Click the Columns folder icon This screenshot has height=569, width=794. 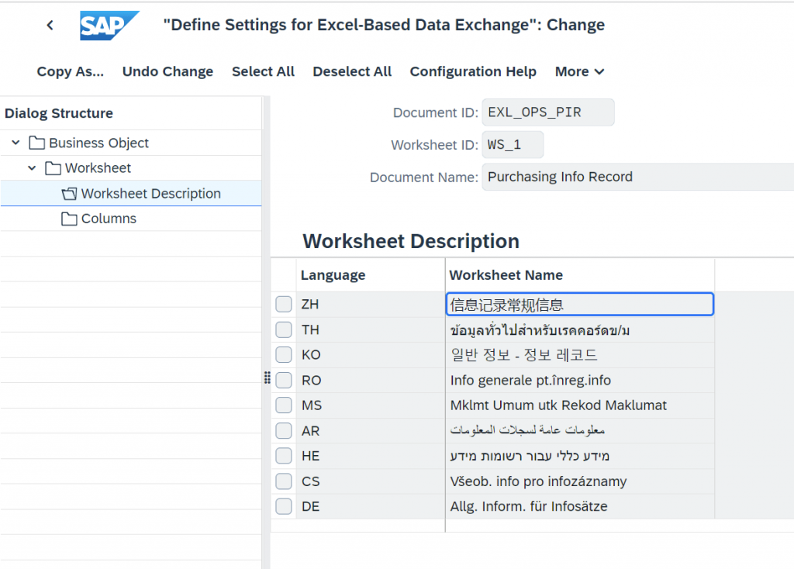69,219
